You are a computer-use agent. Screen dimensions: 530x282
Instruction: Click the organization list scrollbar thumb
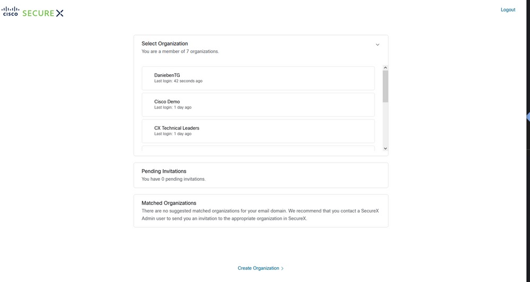[x=385, y=86]
